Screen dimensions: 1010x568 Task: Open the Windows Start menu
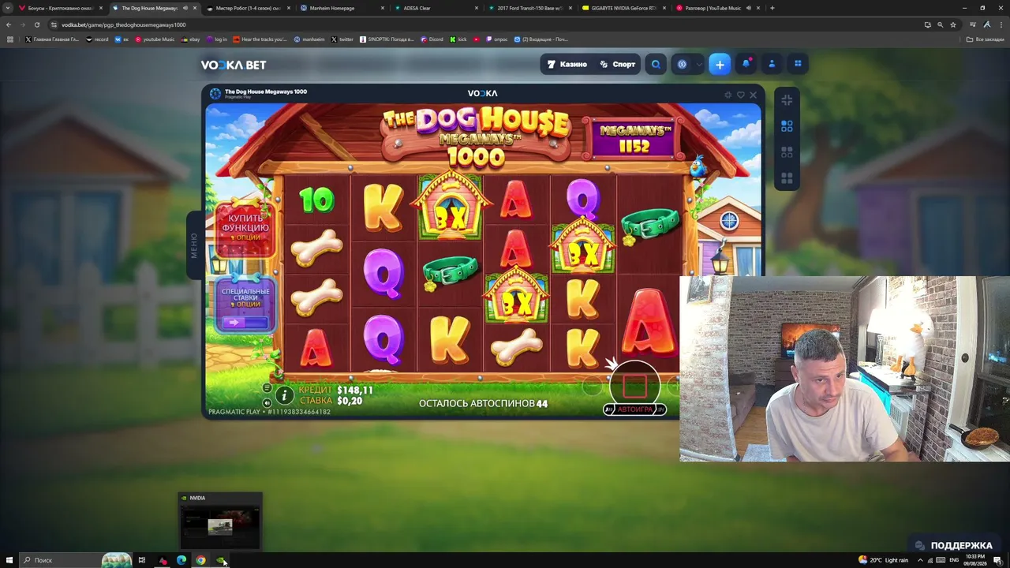(x=9, y=560)
